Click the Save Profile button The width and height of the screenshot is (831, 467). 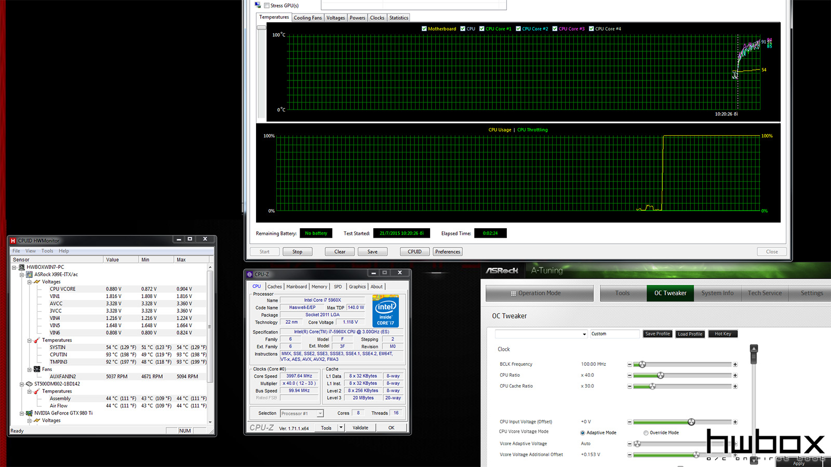(658, 334)
